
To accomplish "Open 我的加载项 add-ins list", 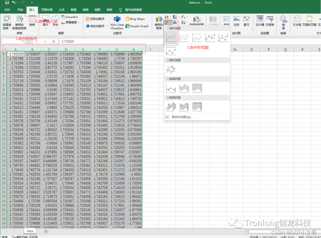I will (x=97, y=26).
